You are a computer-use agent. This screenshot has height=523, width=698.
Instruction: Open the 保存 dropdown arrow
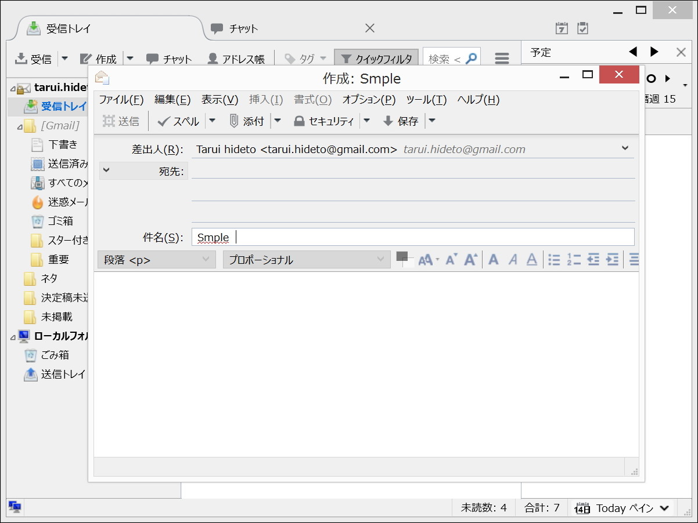pos(431,121)
